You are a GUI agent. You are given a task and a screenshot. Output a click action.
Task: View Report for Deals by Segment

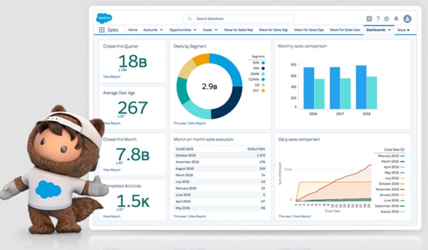(197, 123)
